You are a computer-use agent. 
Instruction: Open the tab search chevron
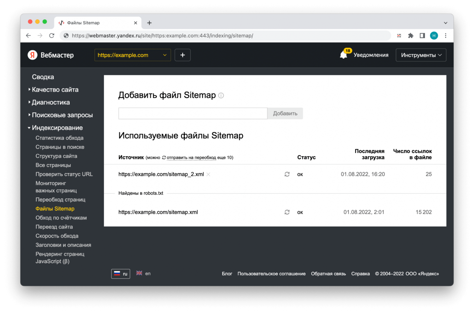(x=445, y=23)
